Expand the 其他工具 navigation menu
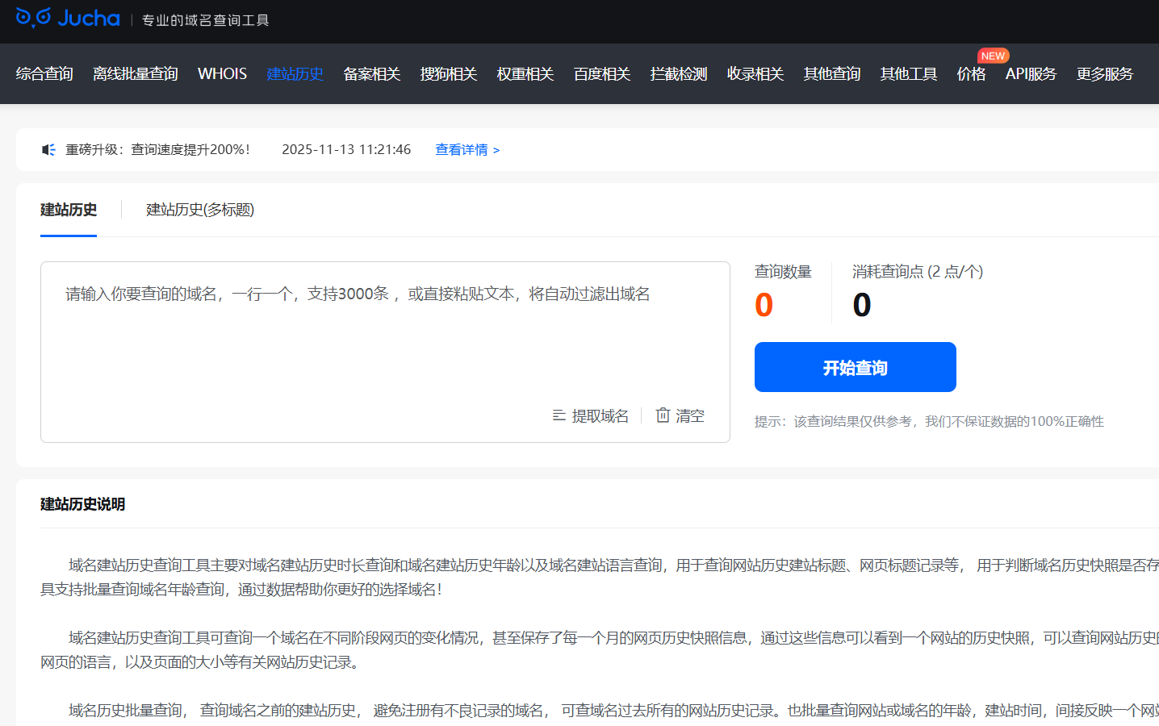Screen dimensions: 1159x726 pyautogui.click(x=908, y=74)
